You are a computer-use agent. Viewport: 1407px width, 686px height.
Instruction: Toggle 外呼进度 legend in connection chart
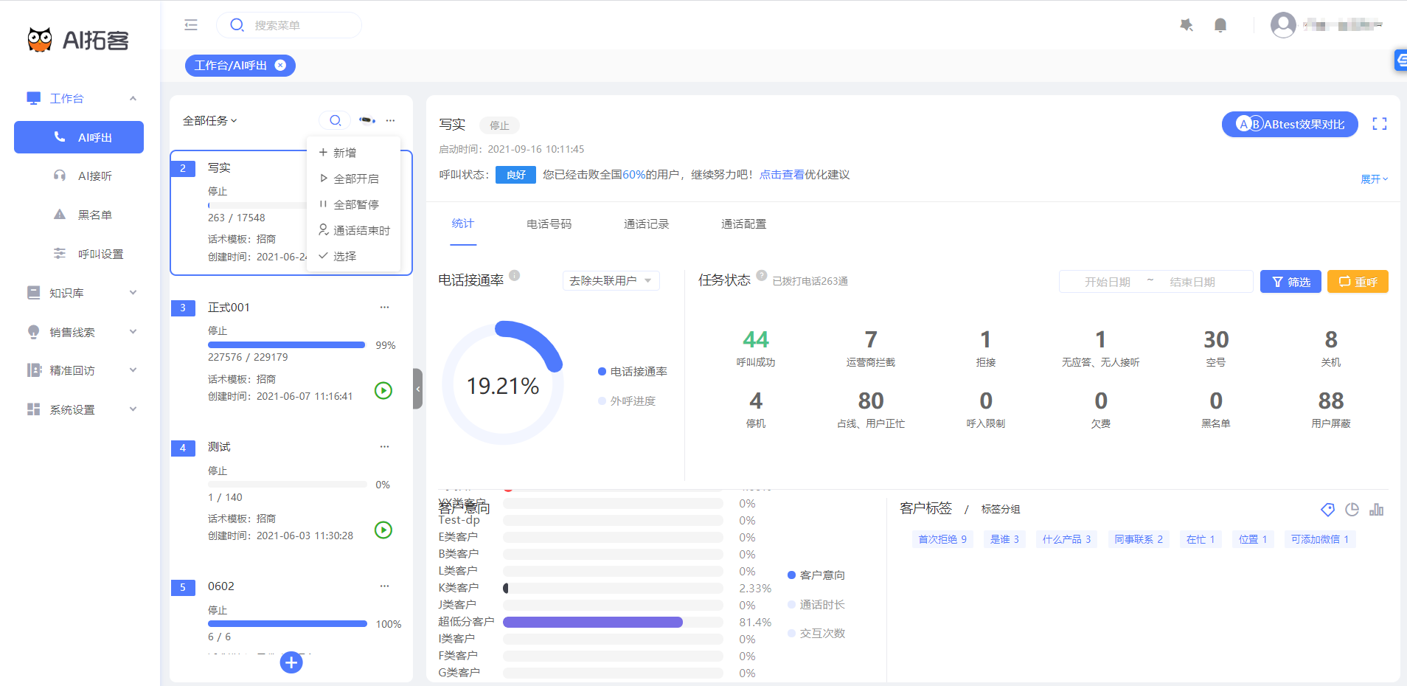(x=627, y=401)
